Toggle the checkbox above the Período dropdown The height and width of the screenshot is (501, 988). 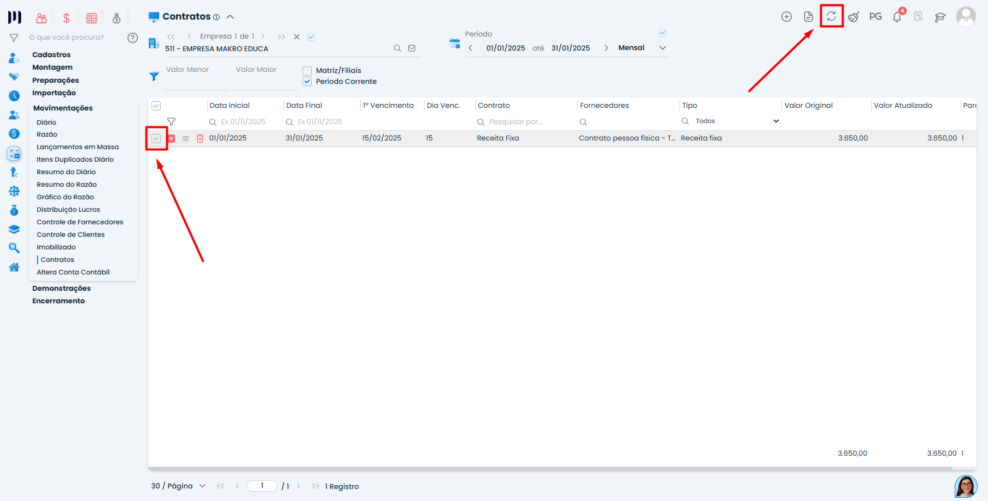pos(663,33)
